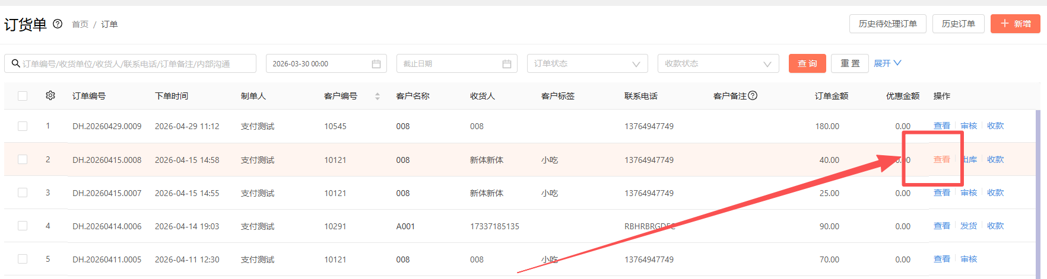Open the 订单状态 dropdown
The image size is (1047, 279).
[587, 63]
